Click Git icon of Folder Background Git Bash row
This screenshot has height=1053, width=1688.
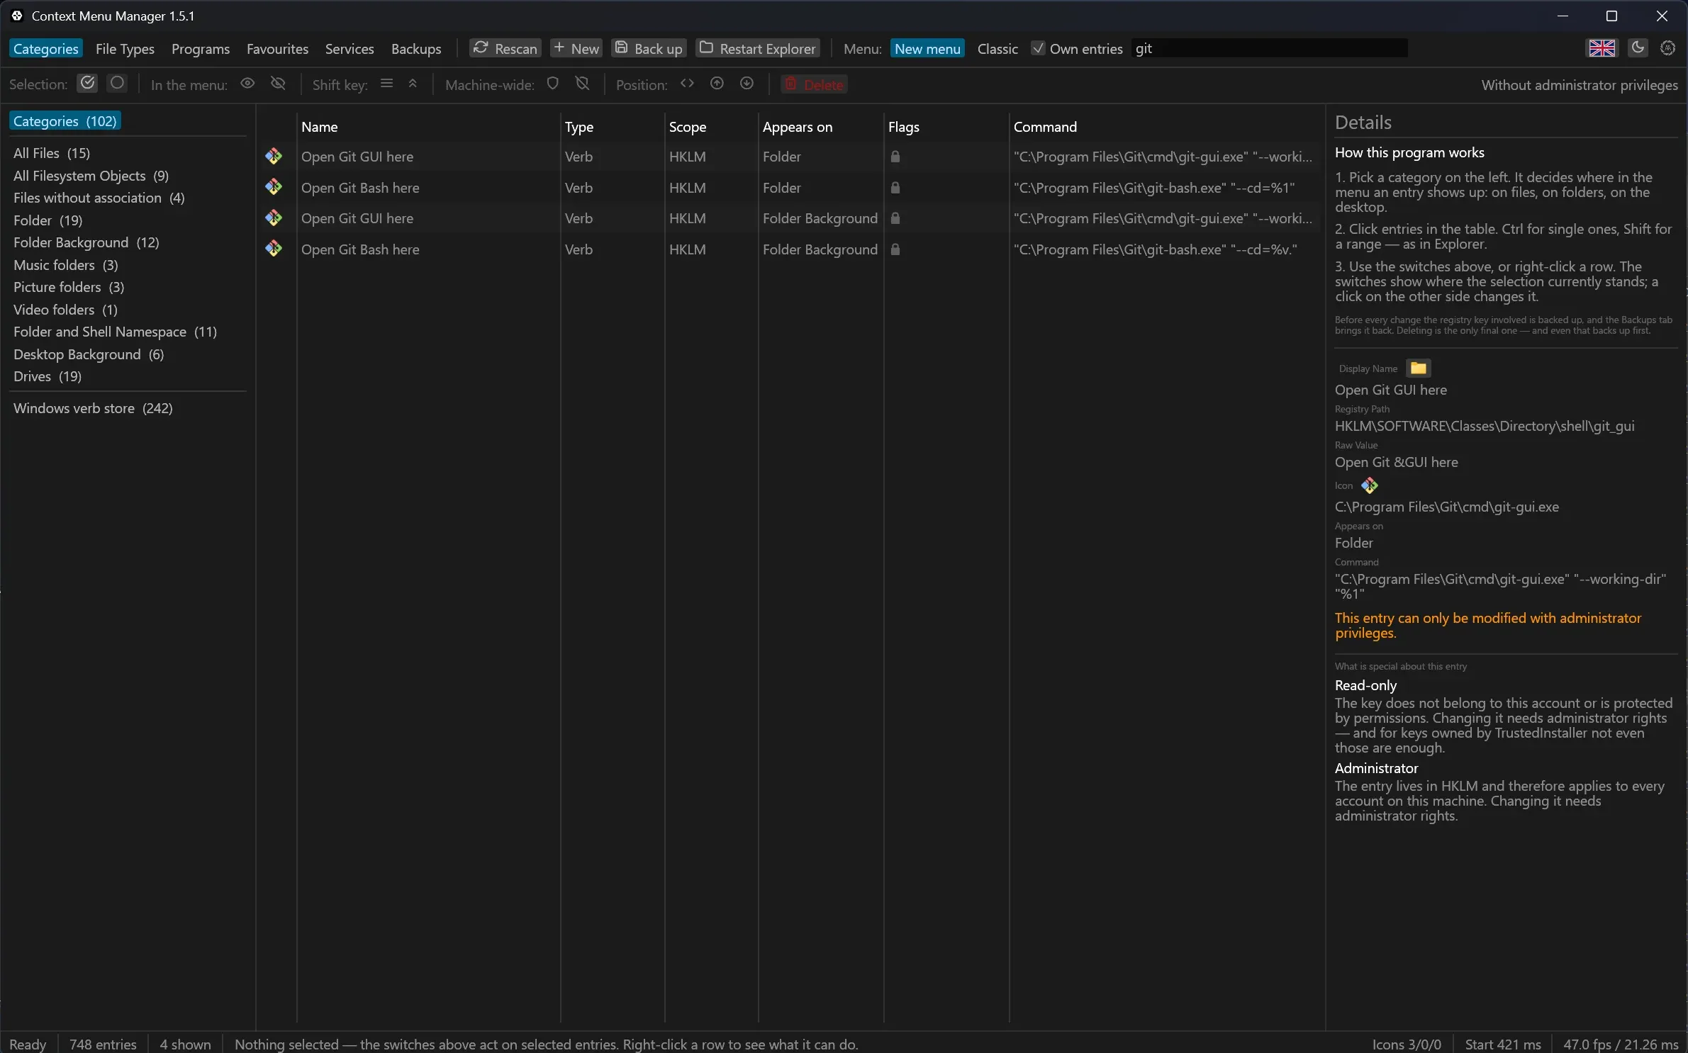(x=274, y=249)
